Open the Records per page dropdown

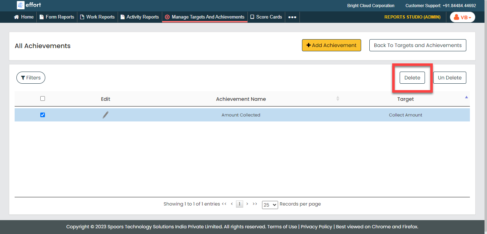(x=270, y=205)
